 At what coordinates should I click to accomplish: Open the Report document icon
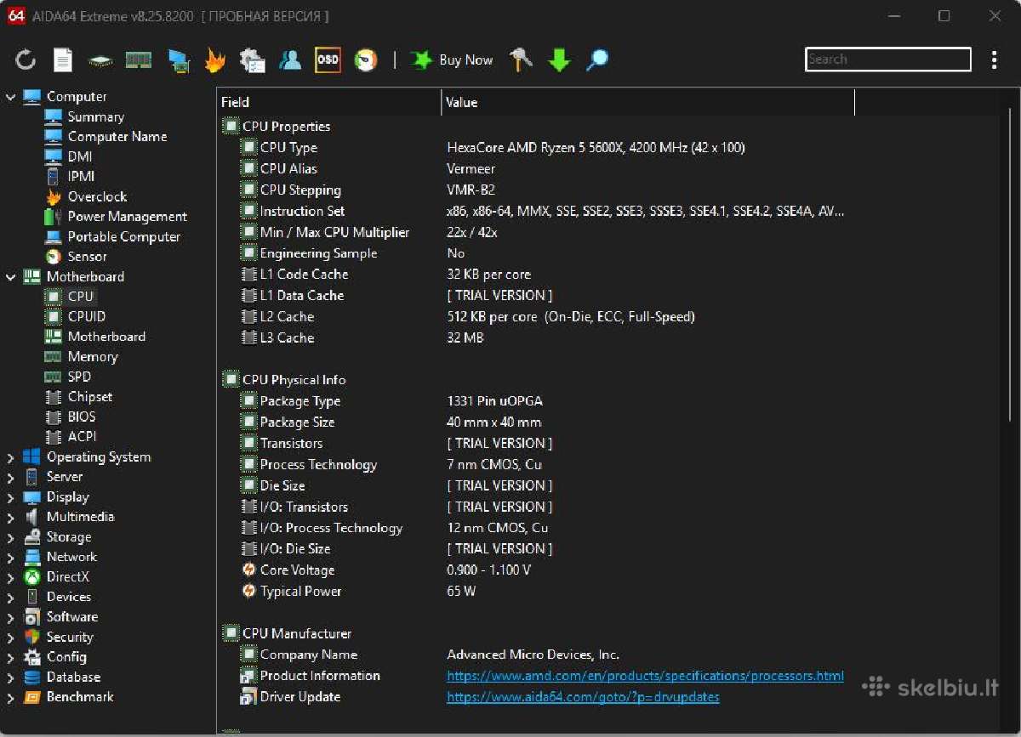pos(63,60)
